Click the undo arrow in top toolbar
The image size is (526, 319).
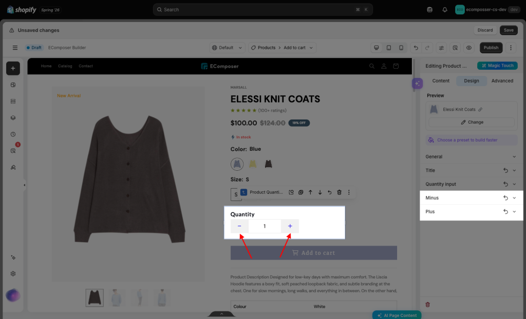(x=416, y=48)
